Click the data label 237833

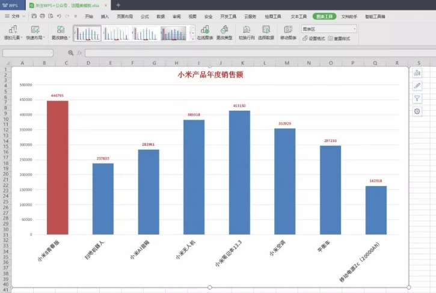pos(103,158)
